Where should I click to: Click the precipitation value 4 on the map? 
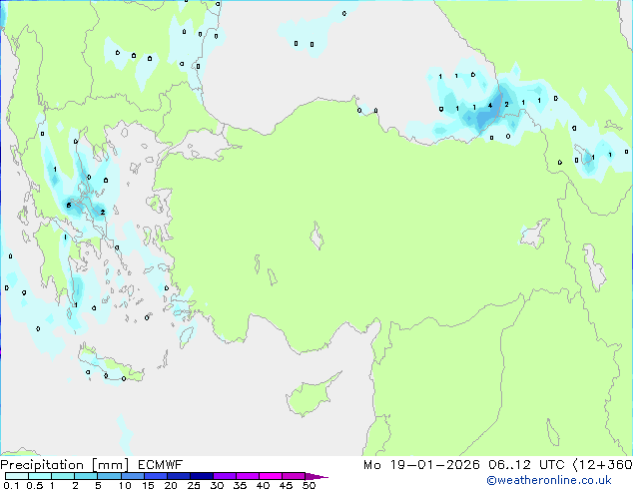[x=490, y=106]
